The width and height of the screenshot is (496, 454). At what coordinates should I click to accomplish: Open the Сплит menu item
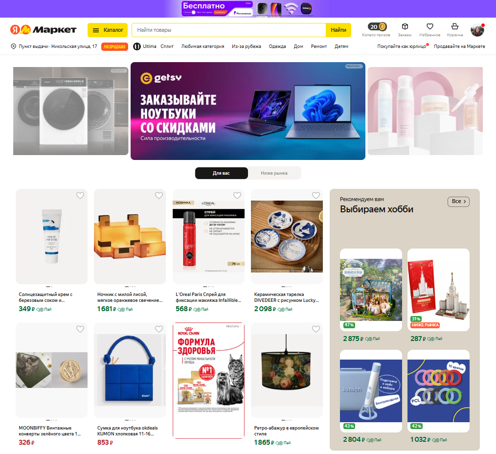coord(167,46)
